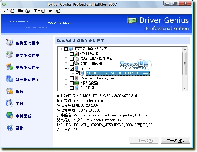Expand the 系统设备 node
The width and height of the screenshot is (197, 152).
(x=66, y=88)
